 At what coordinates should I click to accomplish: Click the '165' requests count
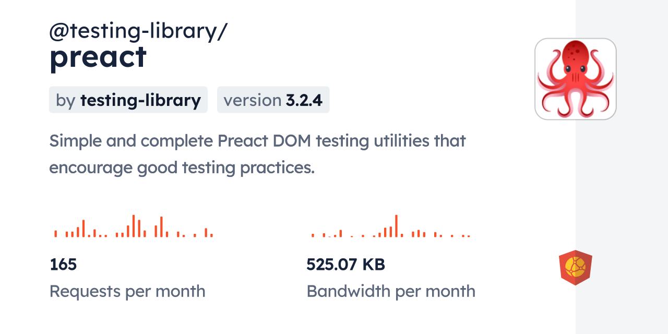[63, 265]
